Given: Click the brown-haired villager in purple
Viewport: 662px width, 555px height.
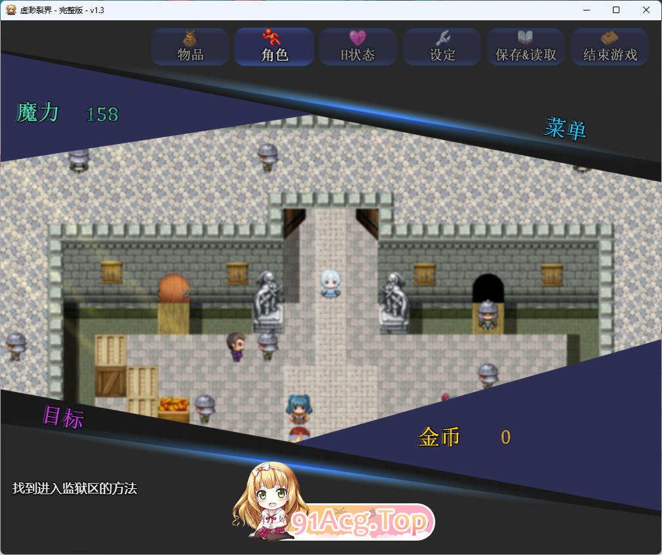Looking at the screenshot, I should tap(235, 346).
